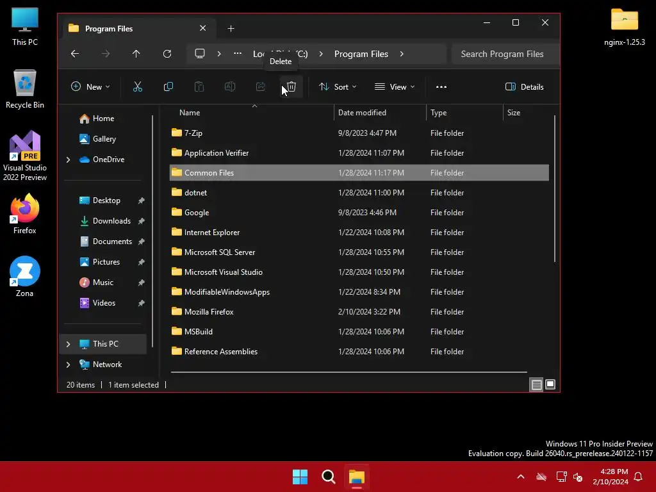
Task: Go up one folder level
Action: [136, 54]
